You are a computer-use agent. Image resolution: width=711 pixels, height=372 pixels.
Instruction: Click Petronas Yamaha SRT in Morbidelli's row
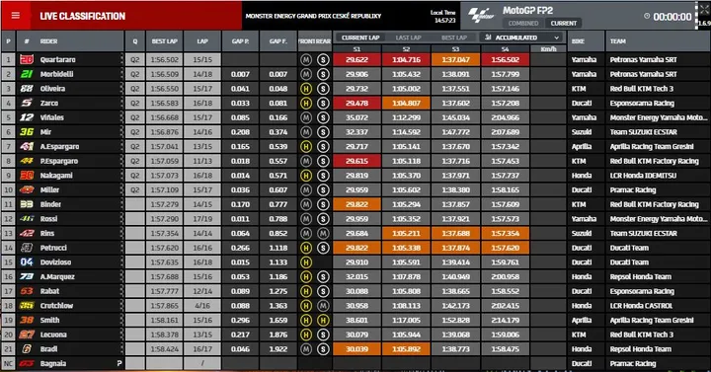(x=643, y=74)
